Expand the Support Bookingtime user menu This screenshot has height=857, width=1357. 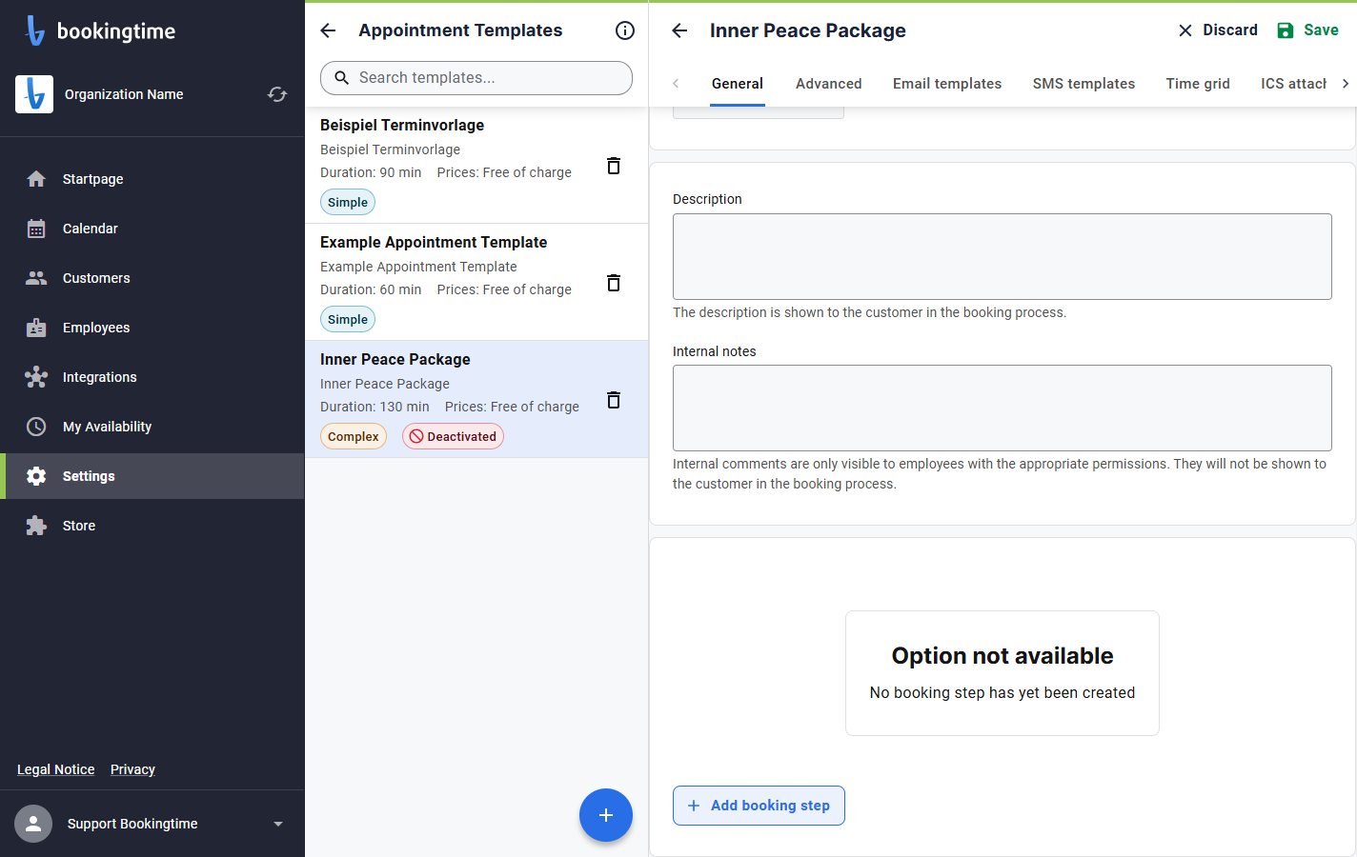click(278, 824)
